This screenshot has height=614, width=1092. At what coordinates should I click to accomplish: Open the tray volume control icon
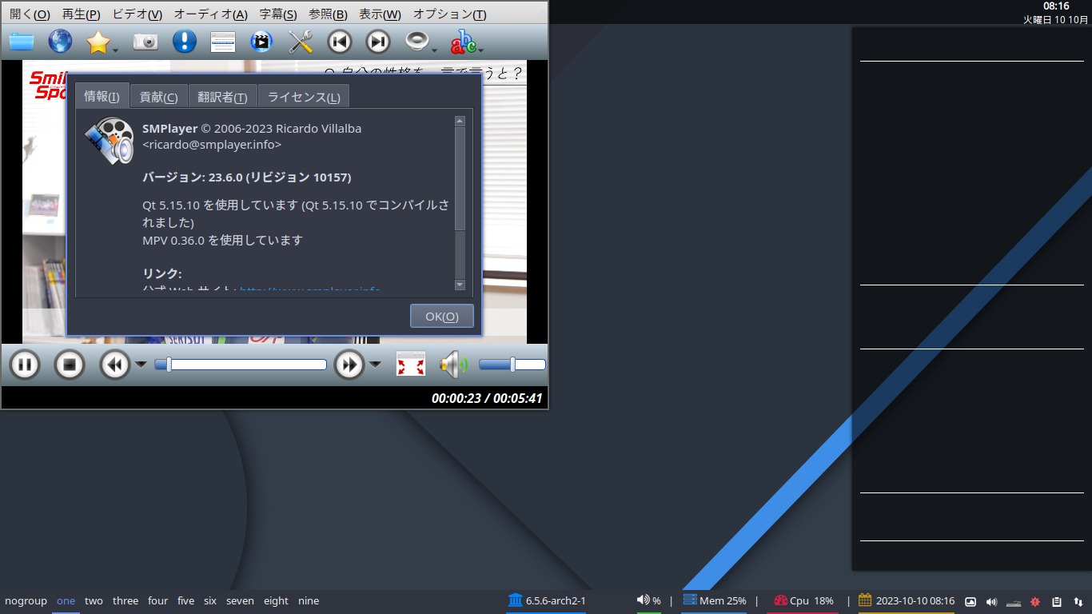(992, 602)
